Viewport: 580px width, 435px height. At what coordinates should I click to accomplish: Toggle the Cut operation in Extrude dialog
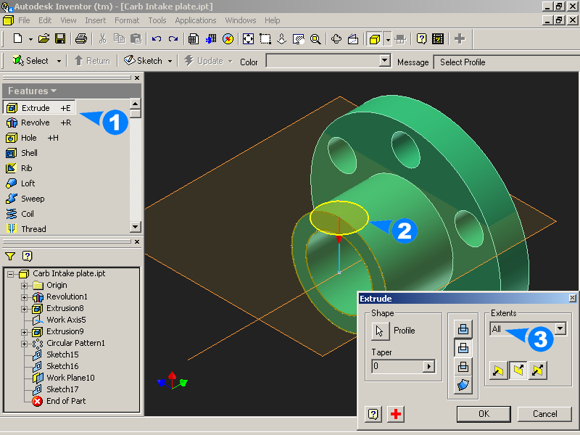(463, 348)
